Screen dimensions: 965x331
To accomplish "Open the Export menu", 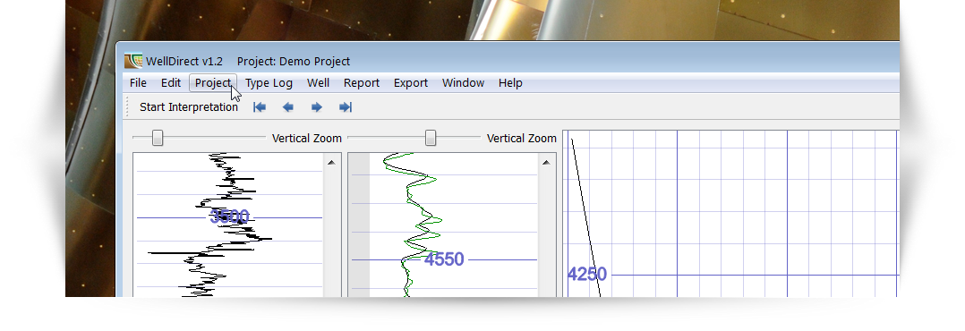I will [411, 83].
